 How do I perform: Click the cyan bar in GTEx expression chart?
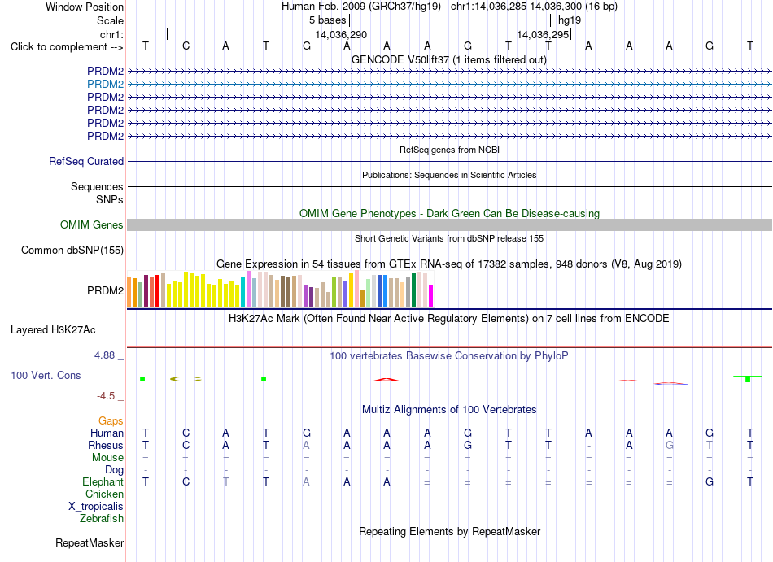click(243, 292)
